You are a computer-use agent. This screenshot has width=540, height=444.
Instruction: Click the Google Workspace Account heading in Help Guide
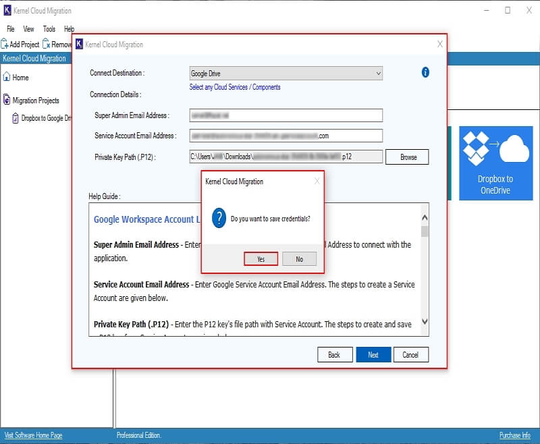point(147,219)
